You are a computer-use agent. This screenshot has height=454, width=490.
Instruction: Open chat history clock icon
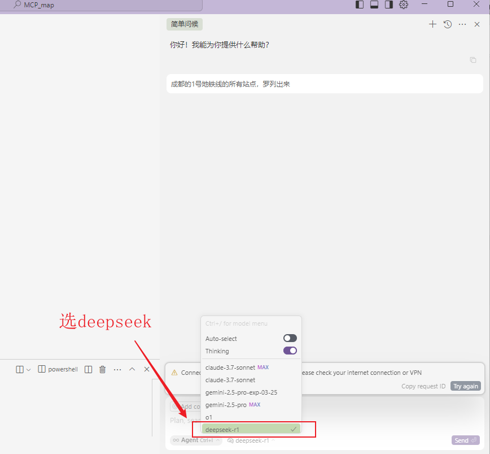(x=448, y=24)
